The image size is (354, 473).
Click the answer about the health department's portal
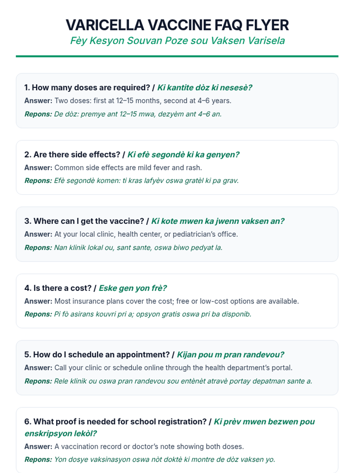[x=158, y=368]
